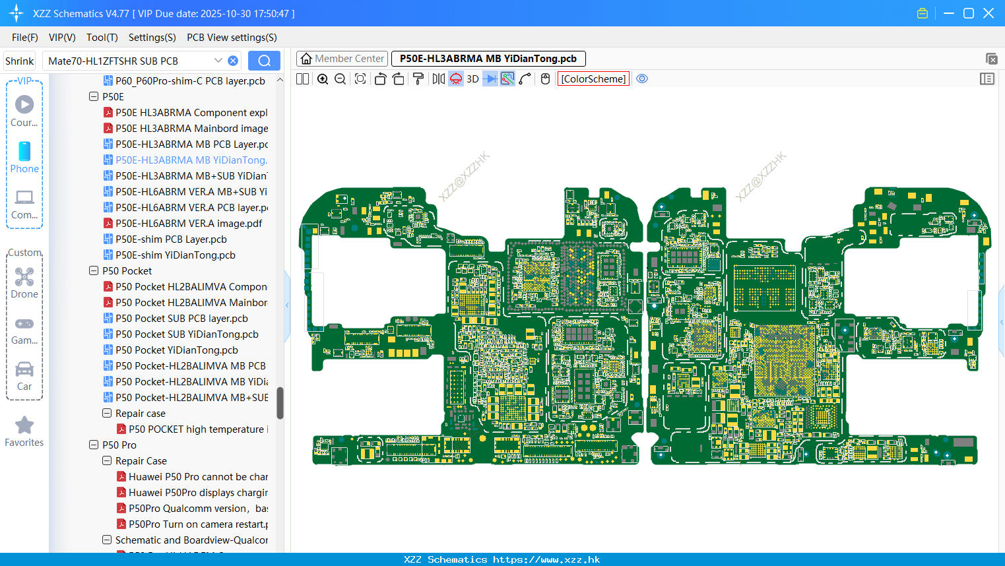Viewport: 1005px width, 566px height.
Task: Select the P50E-HL3ABRMA MB YiDianTong.pcb tab
Action: tap(488, 59)
